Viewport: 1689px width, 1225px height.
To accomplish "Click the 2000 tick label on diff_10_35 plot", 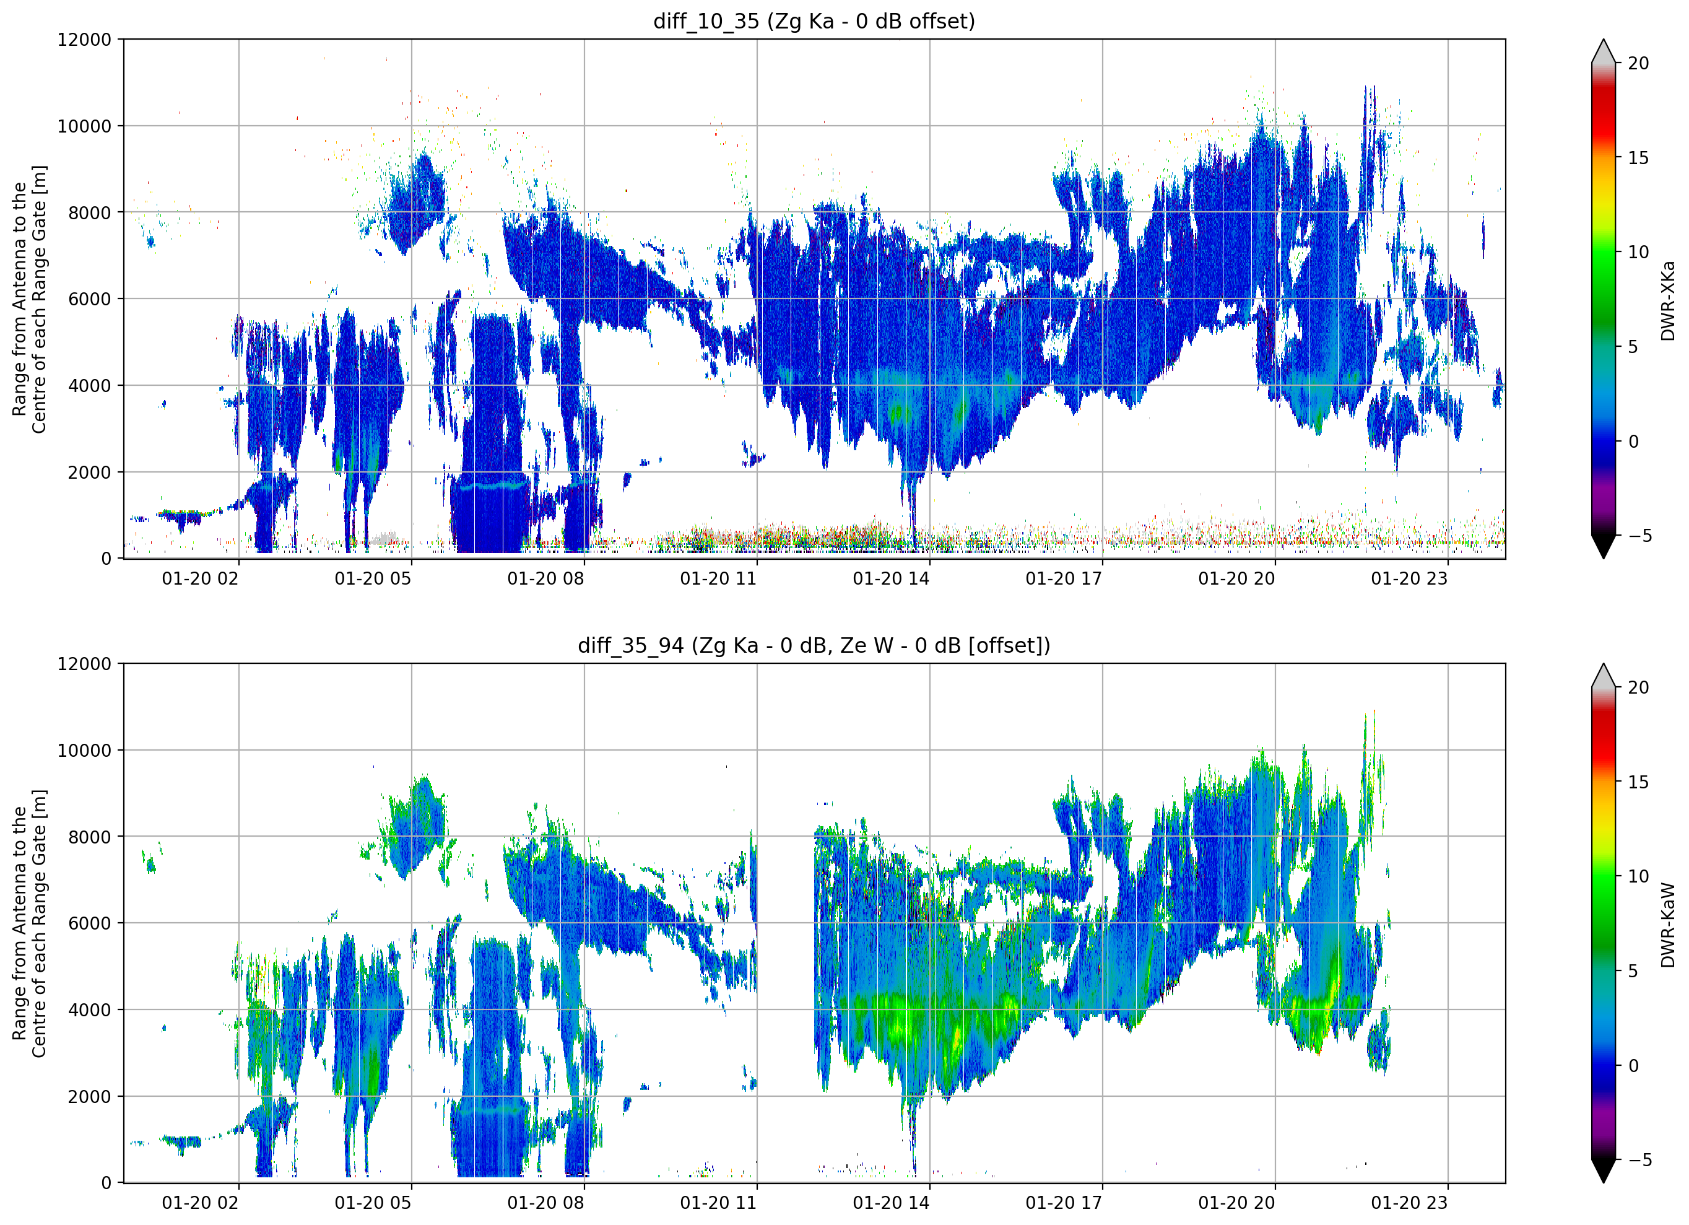I will (x=89, y=473).
